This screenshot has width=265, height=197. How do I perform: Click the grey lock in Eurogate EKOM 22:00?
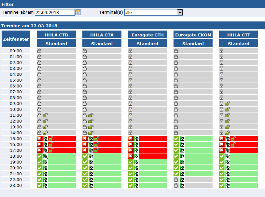176,180
